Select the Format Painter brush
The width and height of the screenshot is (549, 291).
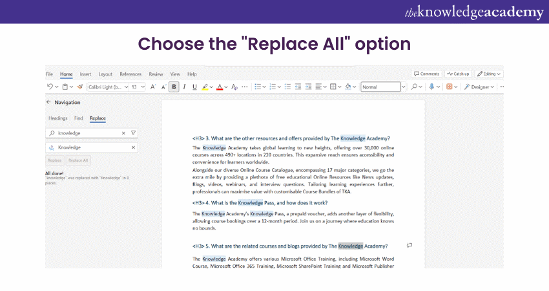click(80, 87)
